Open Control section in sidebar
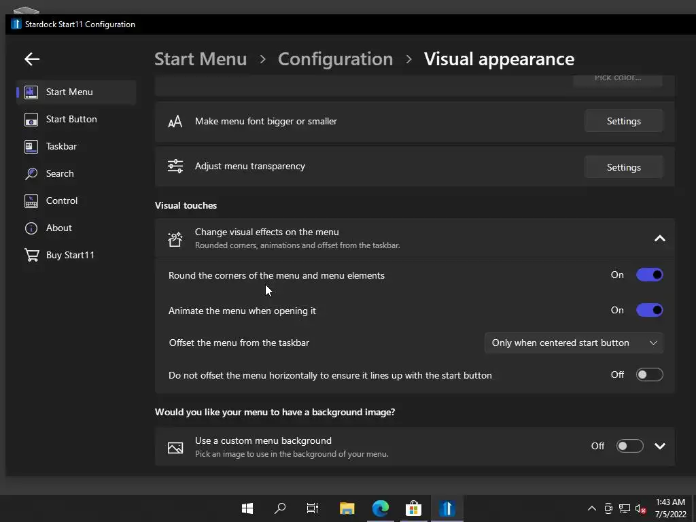Image resolution: width=696 pixels, height=522 pixels. tap(76, 201)
